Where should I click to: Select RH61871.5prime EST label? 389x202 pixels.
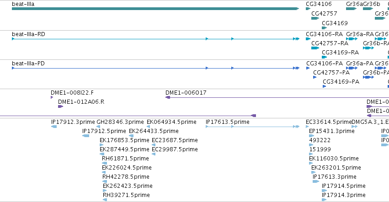[125, 158]
